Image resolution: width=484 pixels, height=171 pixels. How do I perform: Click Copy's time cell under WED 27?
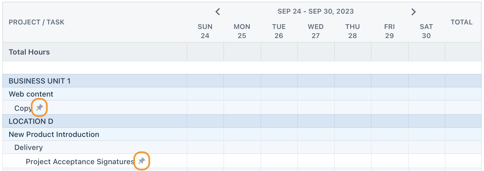[x=316, y=108]
